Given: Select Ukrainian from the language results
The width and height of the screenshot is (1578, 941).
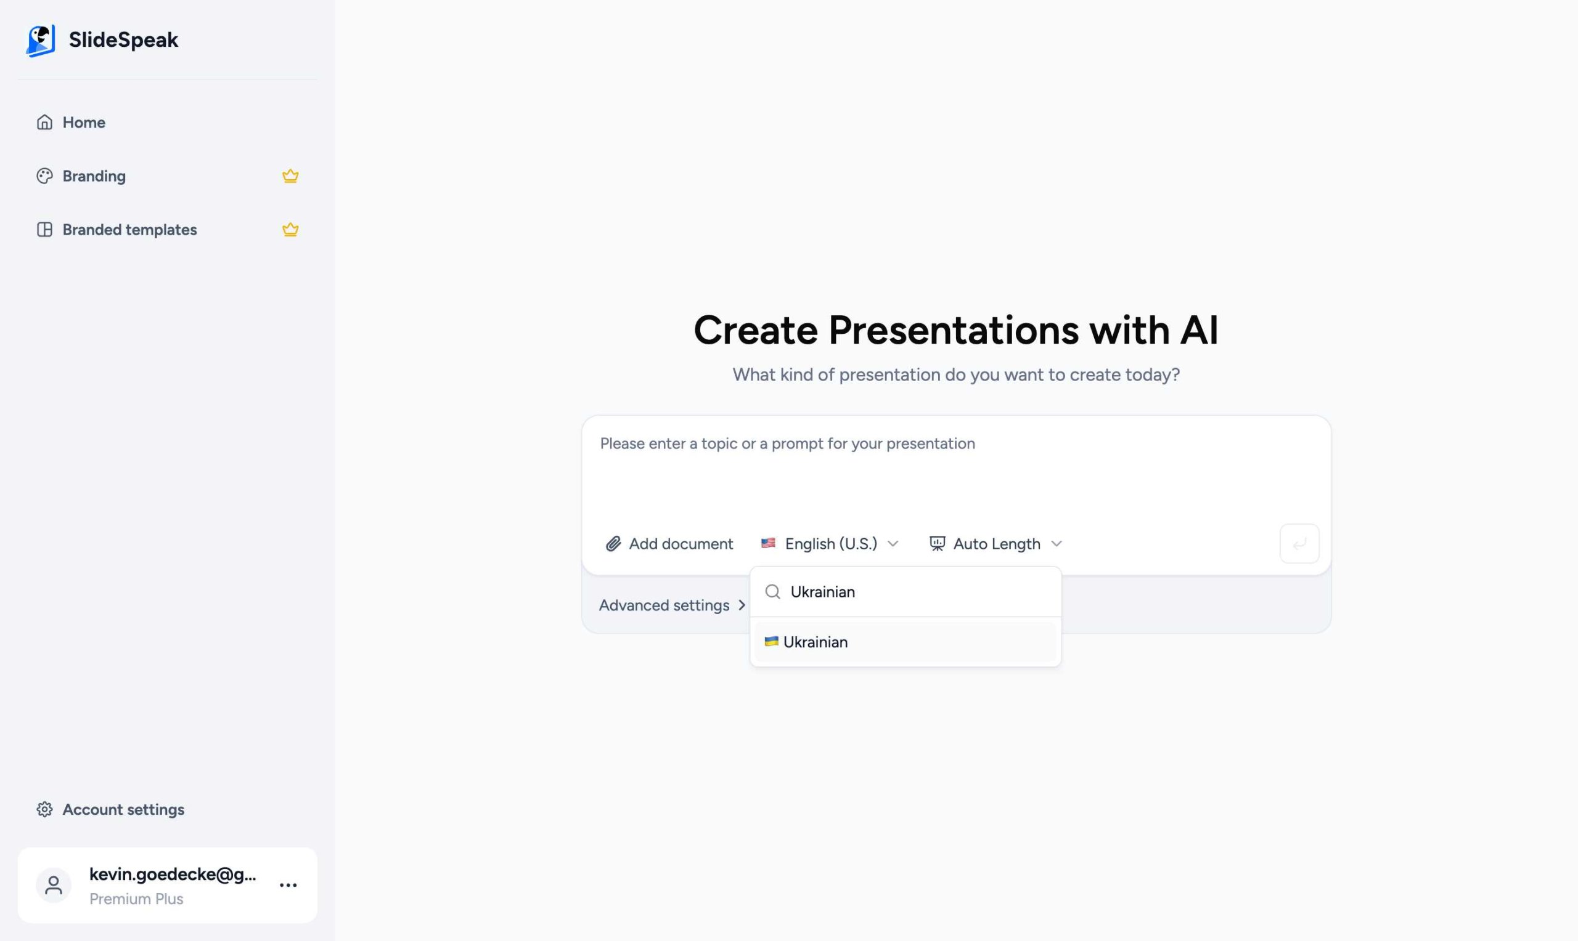Looking at the screenshot, I should (x=816, y=642).
